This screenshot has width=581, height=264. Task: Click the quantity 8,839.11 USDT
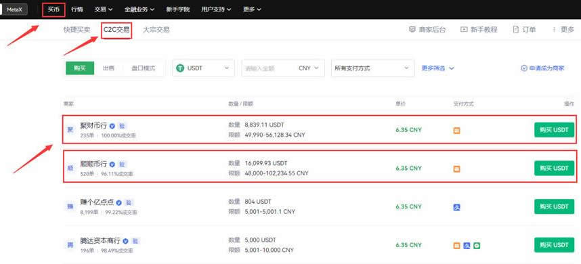265,125
